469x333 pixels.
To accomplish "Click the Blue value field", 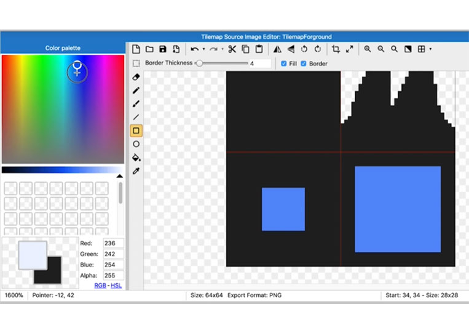I will pos(113,265).
